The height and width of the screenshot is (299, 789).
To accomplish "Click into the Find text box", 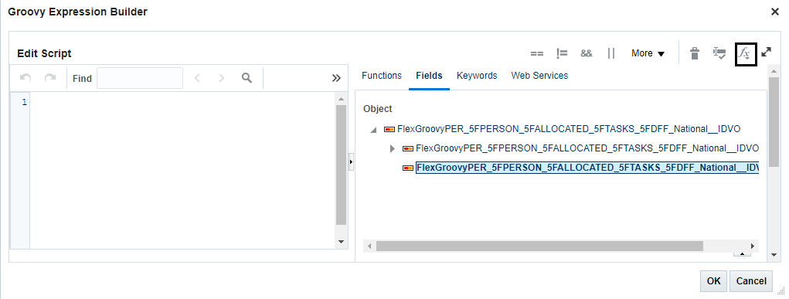I will (139, 78).
